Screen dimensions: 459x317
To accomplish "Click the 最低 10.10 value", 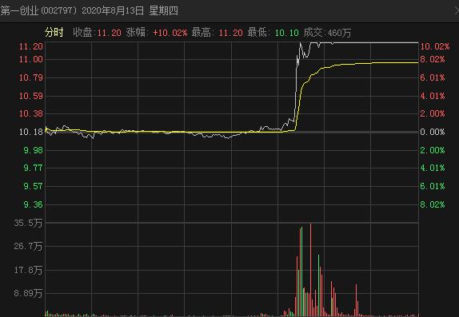I will (287, 33).
